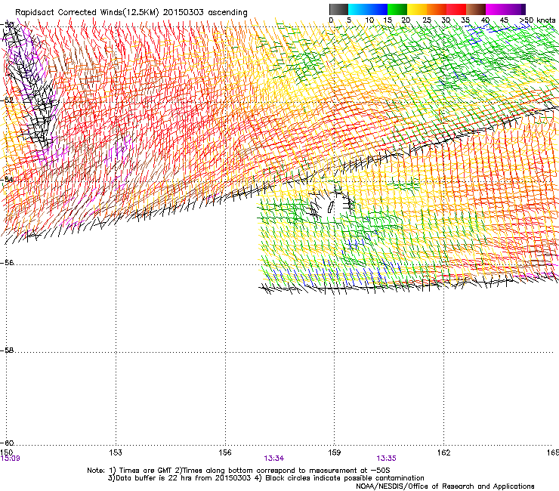Click the latitude label -58
Viewport: 559px width, 491px height.
[7, 350]
